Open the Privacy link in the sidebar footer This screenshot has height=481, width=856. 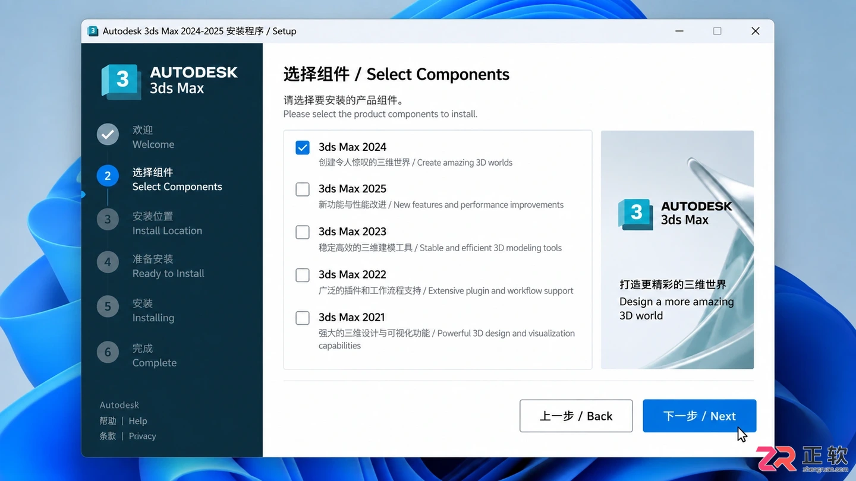tap(143, 436)
